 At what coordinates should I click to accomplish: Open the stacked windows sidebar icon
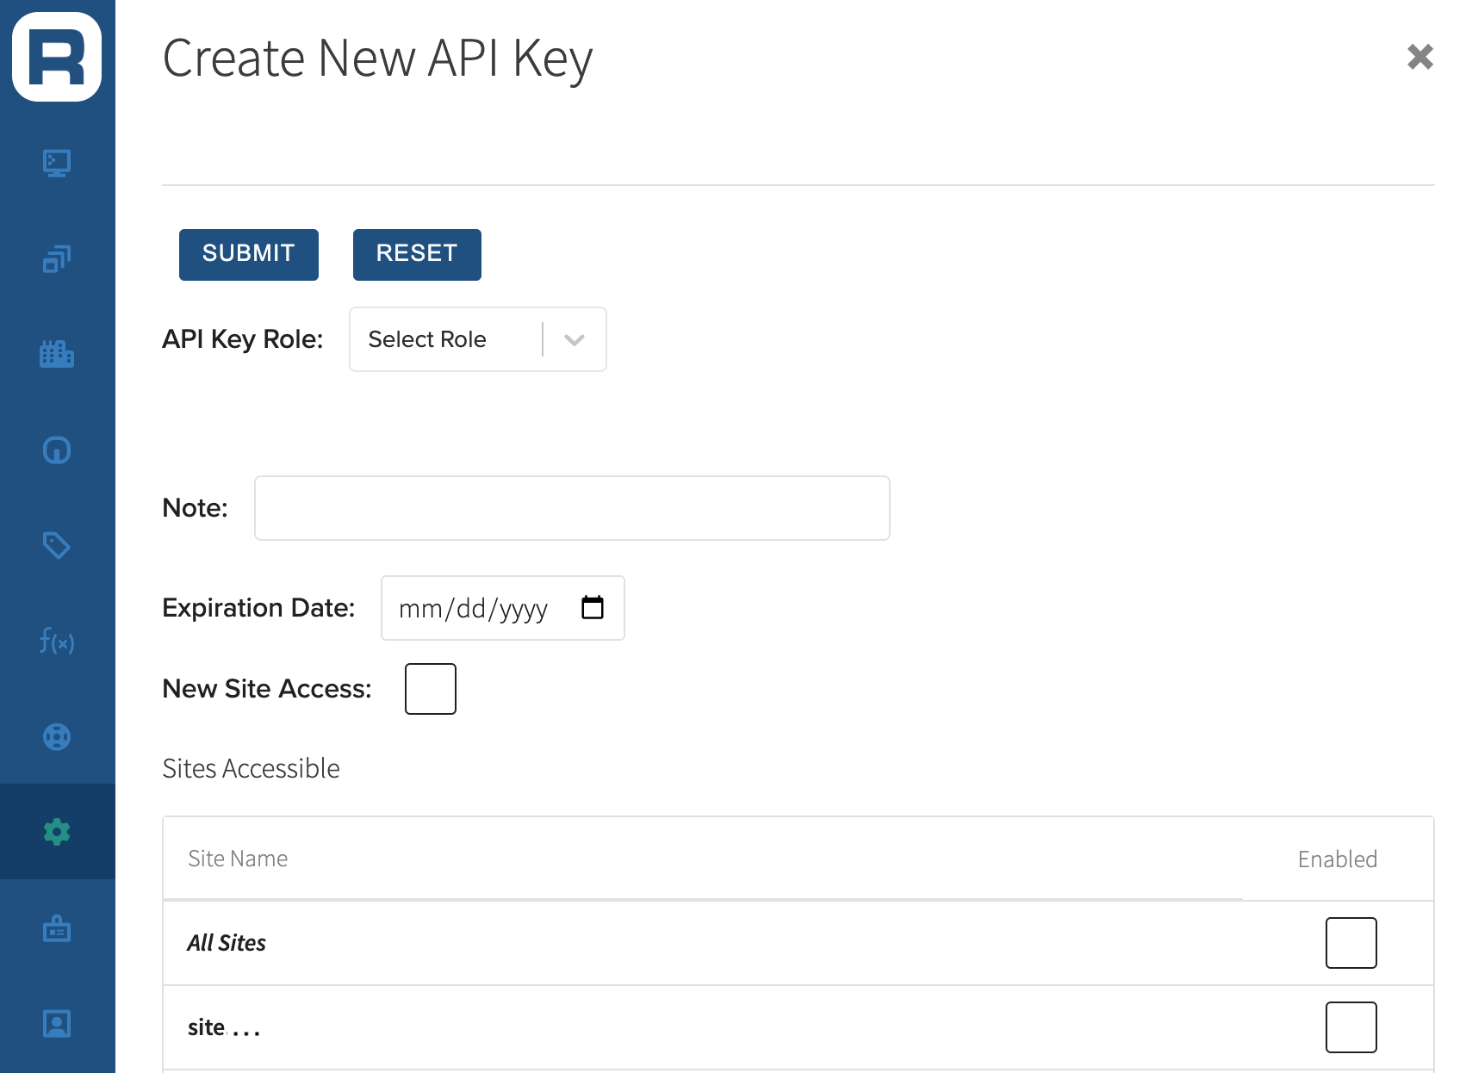tap(57, 258)
